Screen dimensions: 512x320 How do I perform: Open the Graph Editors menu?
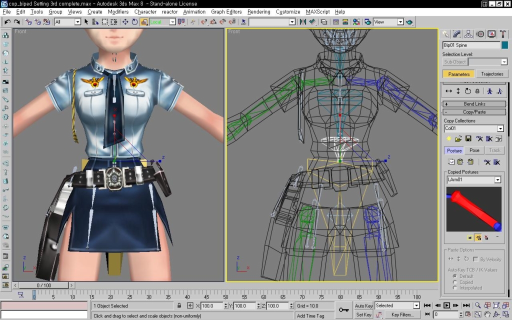point(226,12)
